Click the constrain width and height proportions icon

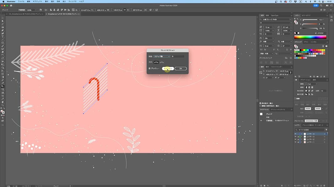click(291, 73)
